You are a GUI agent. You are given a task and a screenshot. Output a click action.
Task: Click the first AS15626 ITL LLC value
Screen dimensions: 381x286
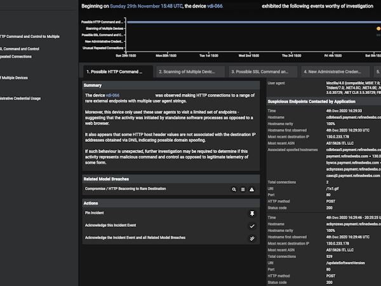click(x=340, y=143)
